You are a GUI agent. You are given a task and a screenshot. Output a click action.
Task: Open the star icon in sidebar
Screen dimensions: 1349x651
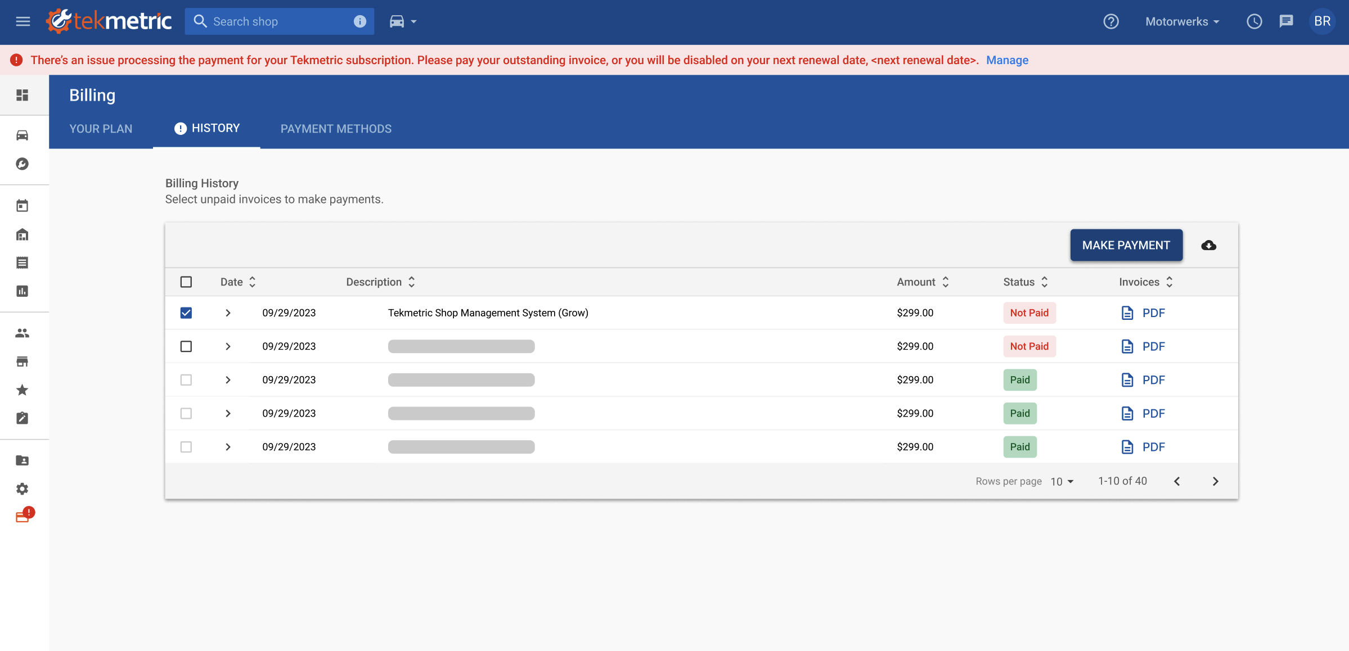(x=23, y=390)
